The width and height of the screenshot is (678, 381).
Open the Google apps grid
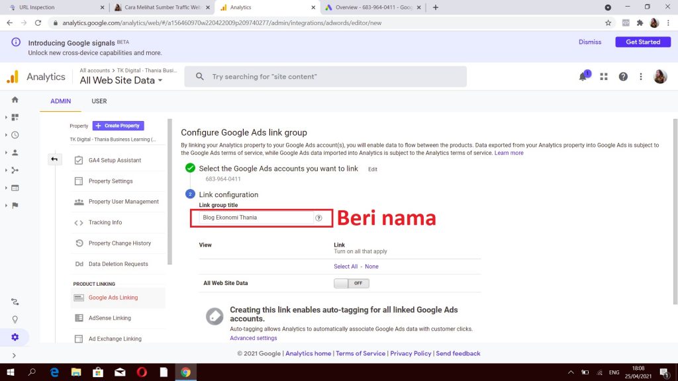pyautogui.click(x=604, y=77)
